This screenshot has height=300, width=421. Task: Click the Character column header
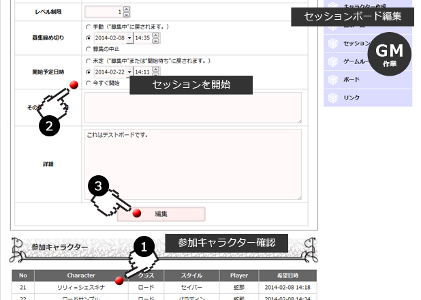point(81,275)
